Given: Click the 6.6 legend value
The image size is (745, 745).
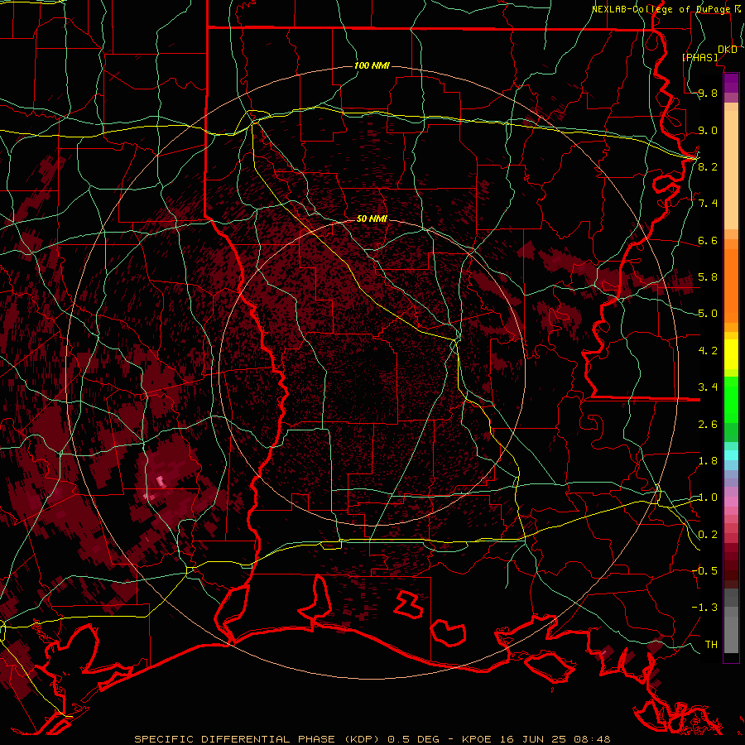Looking at the screenshot, I should click(708, 240).
